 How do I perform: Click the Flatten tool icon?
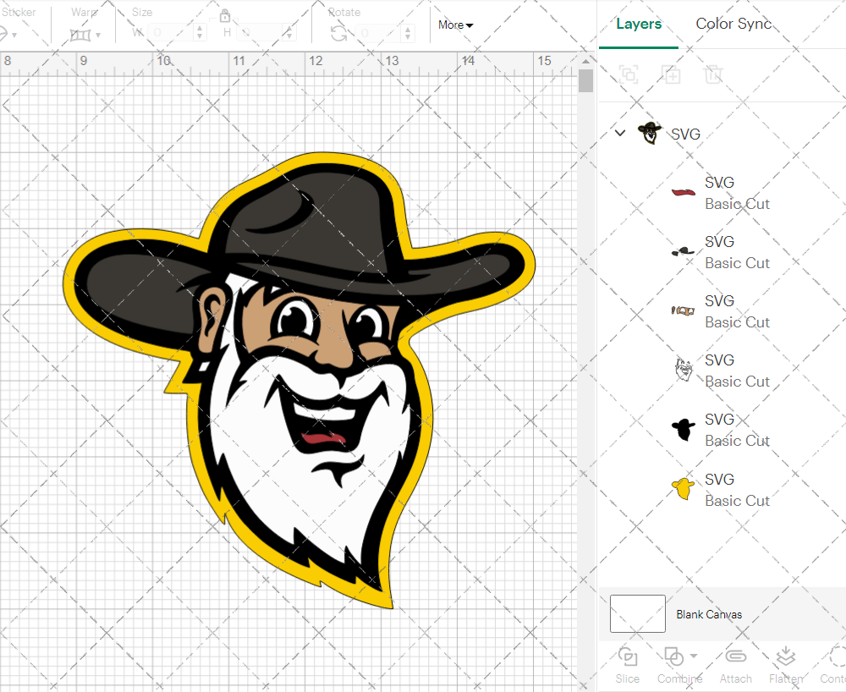click(x=785, y=657)
